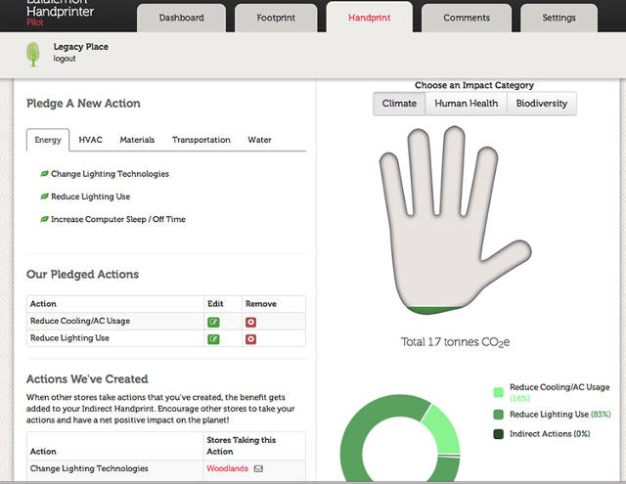Click the dark green Indirect Actions legend swatch
This screenshot has width=626, height=484.
[498, 434]
